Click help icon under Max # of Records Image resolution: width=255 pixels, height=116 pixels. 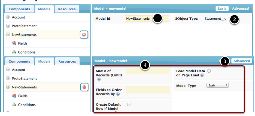[99, 79]
